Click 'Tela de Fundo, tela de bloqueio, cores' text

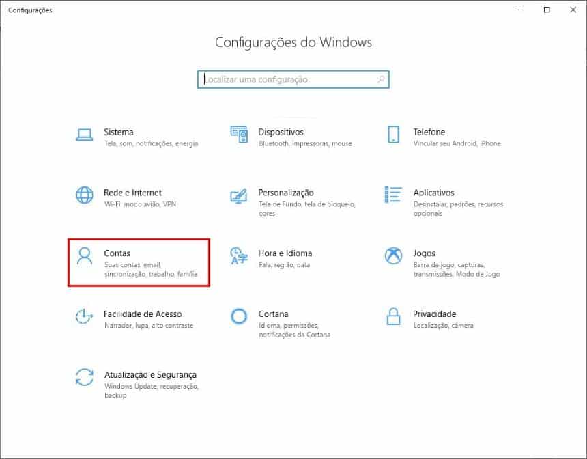click(x=307, y=209)
